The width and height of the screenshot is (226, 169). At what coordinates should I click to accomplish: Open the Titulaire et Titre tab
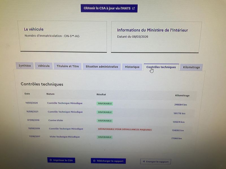pos(68,66)
